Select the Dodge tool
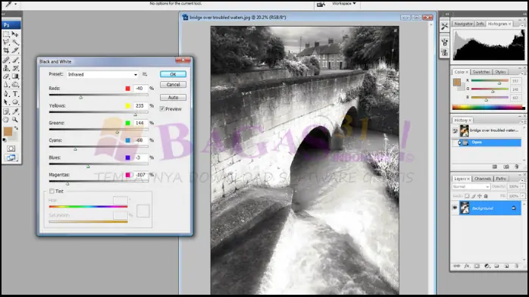The image size is (529, 297). 15,84
